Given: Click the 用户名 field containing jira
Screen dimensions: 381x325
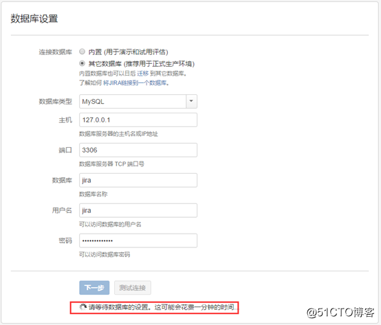Looking at the screenshot, I should 138,210.
